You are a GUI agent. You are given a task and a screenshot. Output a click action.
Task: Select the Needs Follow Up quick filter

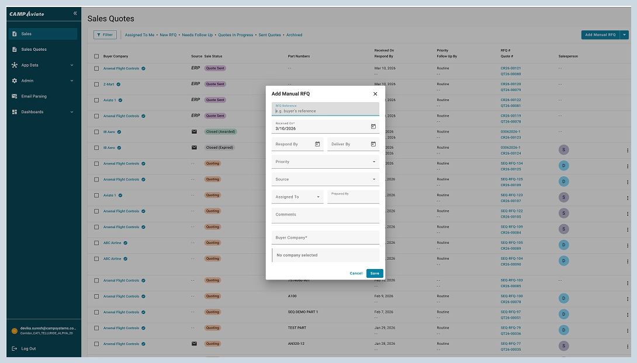coord(197,35)
